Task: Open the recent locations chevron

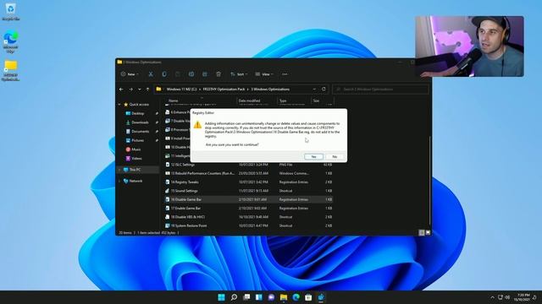Action: 139,90
